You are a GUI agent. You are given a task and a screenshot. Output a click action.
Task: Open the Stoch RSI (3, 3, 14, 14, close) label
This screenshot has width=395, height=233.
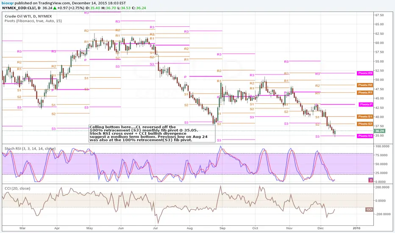click(30, 149)
